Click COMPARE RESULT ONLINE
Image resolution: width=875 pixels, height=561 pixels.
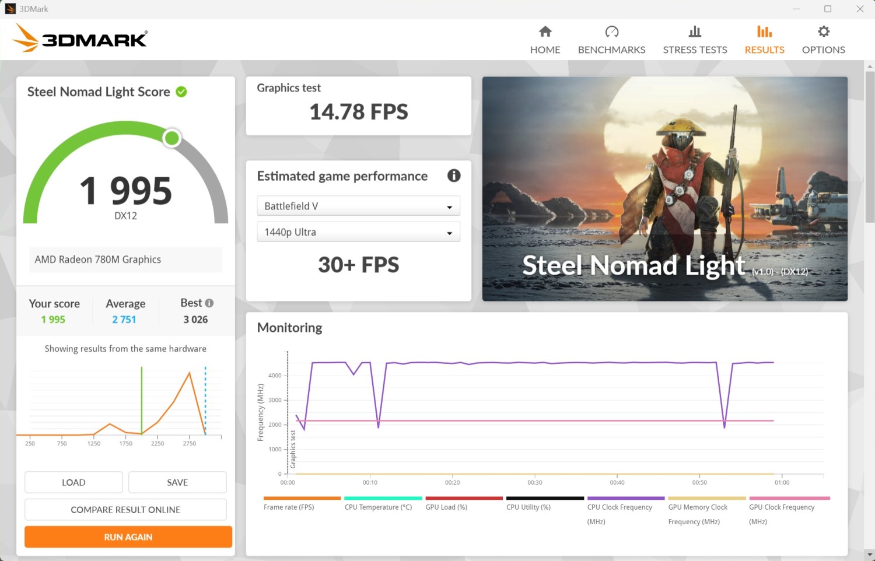pyautogui.click(x=125, y=510)
